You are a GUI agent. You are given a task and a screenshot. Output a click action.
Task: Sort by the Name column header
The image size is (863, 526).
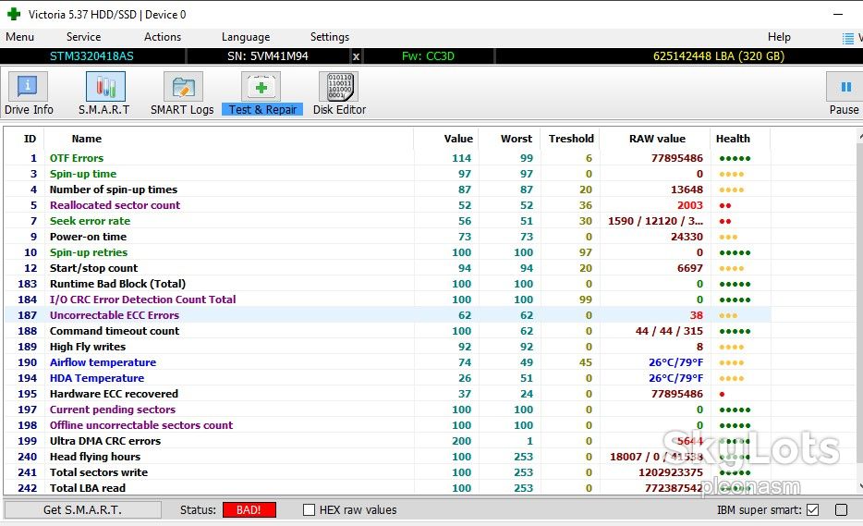(x=87, y=139)
